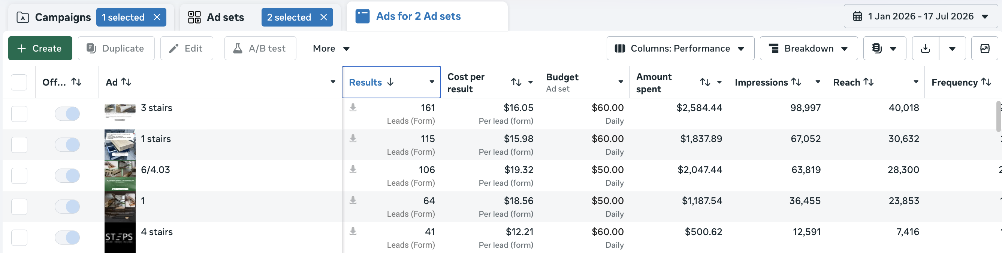
Task: Clear the Campaigns 1 selected filter X
Action: tap(157, 17)
